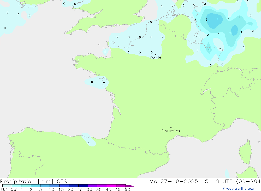Viewport: 261px width, 191px height.
Task: Click the 0 value near the Pyrenees coast
Action: 88,143
